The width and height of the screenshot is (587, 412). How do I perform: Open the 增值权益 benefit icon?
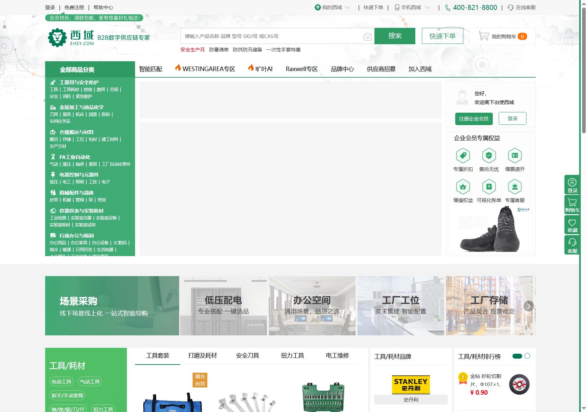(x=463, y=187)
